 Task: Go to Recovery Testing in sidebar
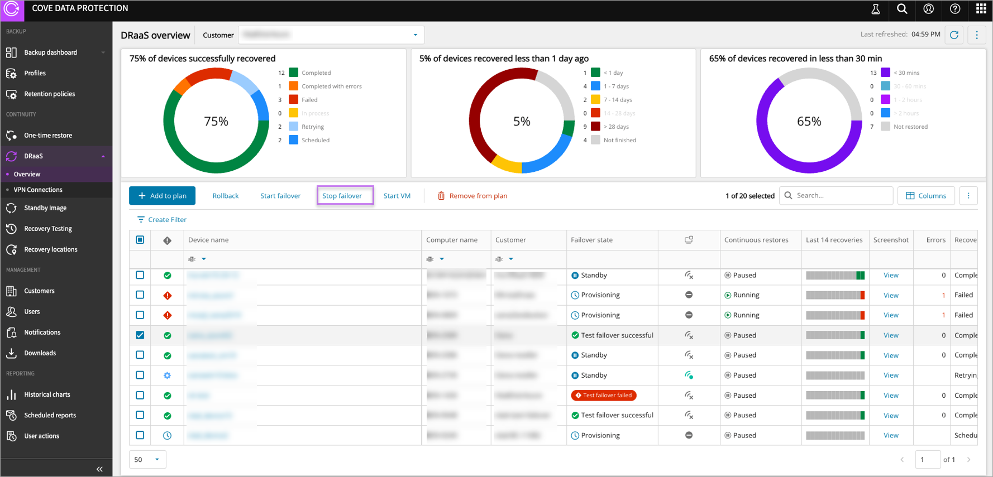(48, 229)
